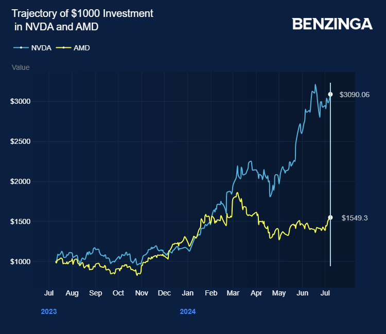
Task: Toggle the AMD series in the legend
Action: click(78, 48)
